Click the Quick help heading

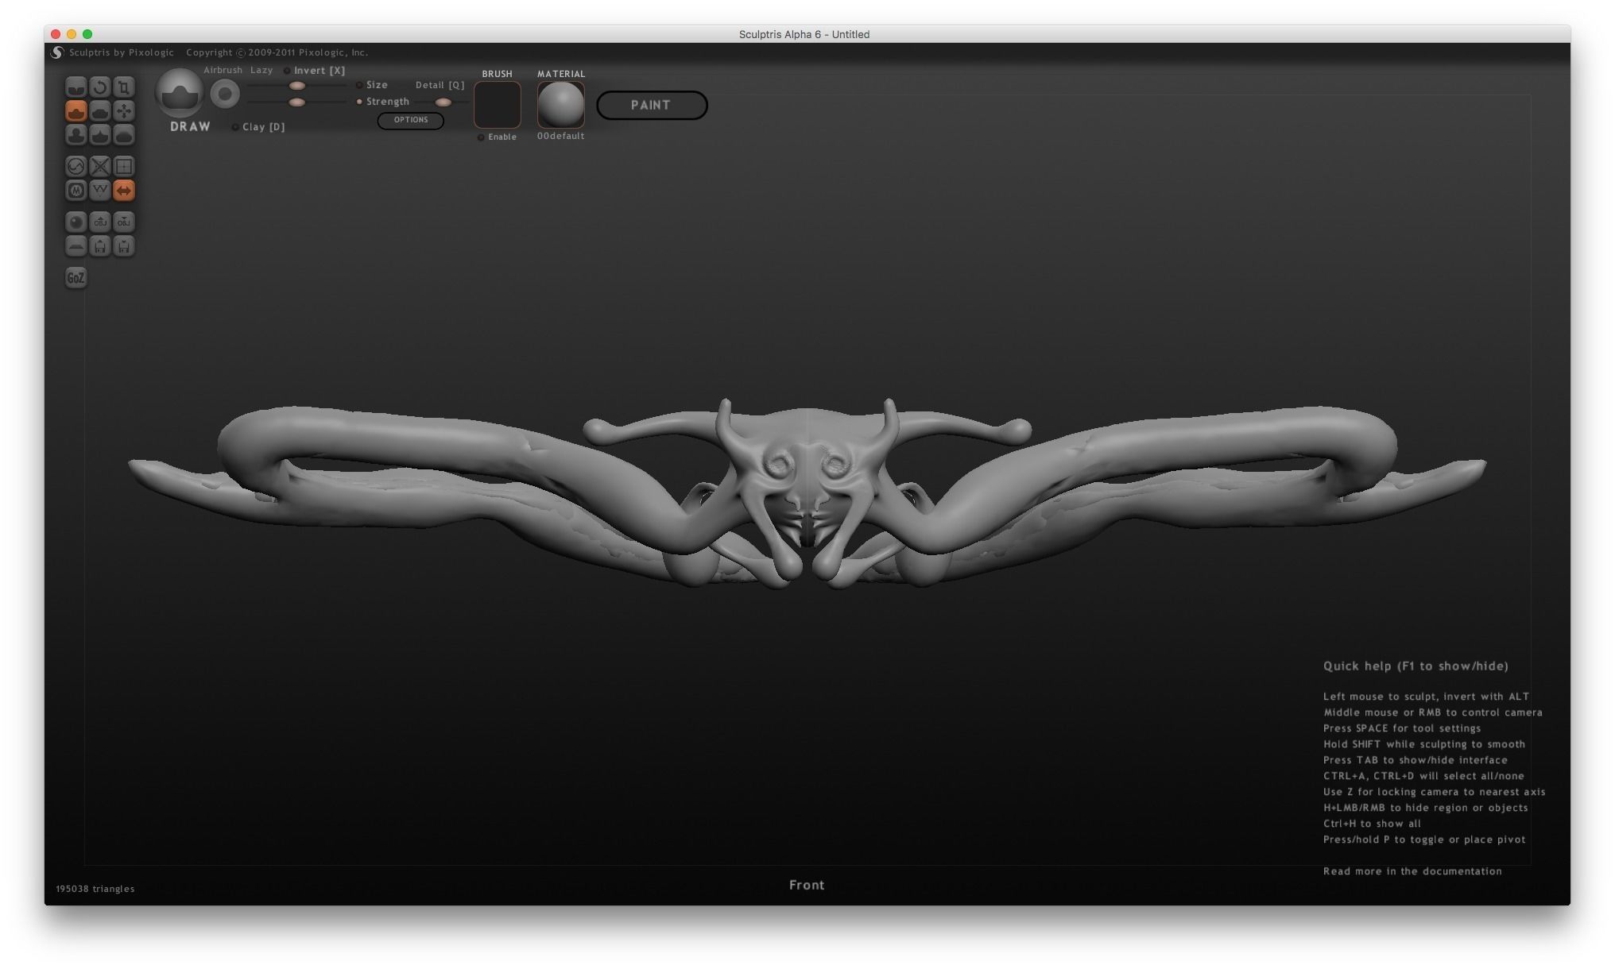[x=1416, y=666]
